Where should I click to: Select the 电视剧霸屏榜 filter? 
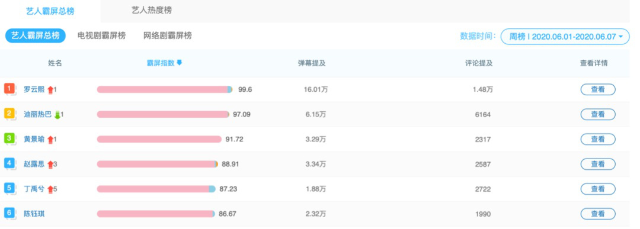click(x=102, y=36)
